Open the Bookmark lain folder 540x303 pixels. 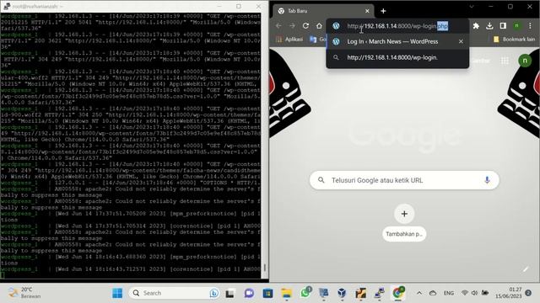pyautogui.click(x=515, y=40)
